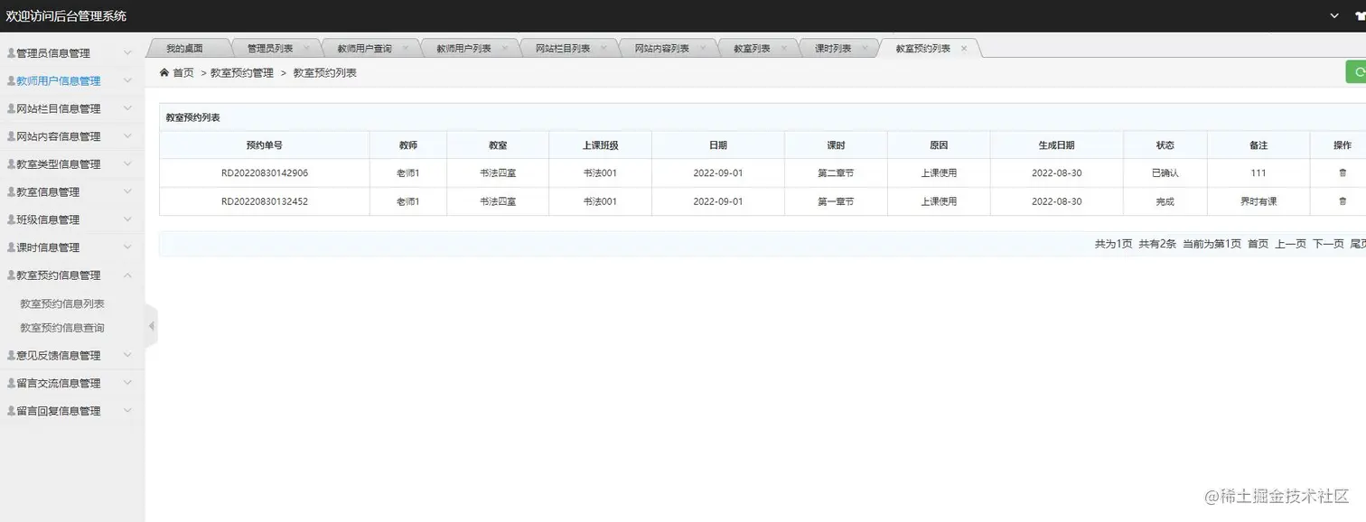Image resolution: width=1366 pixels, height=522 pixels.
Task: Close the 网站内容列表 tab
Action: point(702,49)
